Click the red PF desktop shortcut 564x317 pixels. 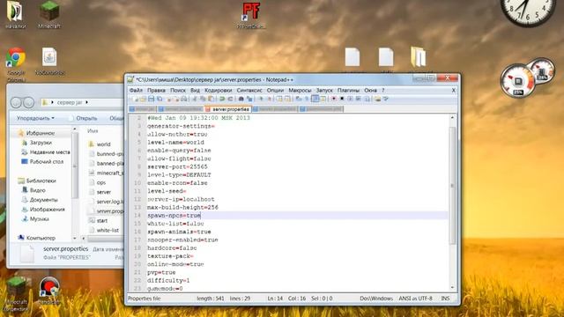click(x=251, y=15)
